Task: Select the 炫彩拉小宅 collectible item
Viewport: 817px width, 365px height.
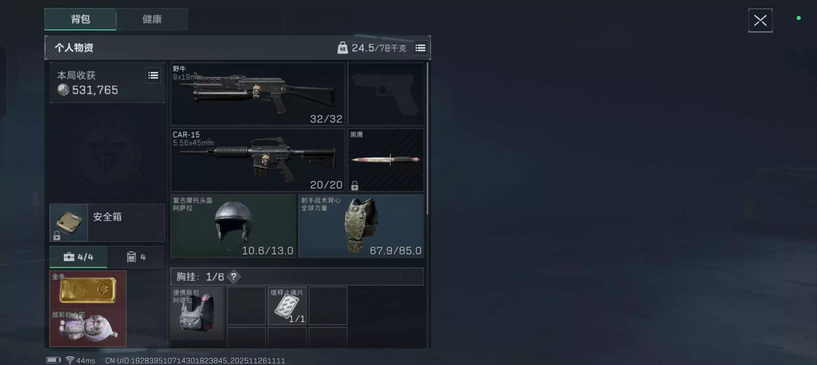Action: coord(88,327)
